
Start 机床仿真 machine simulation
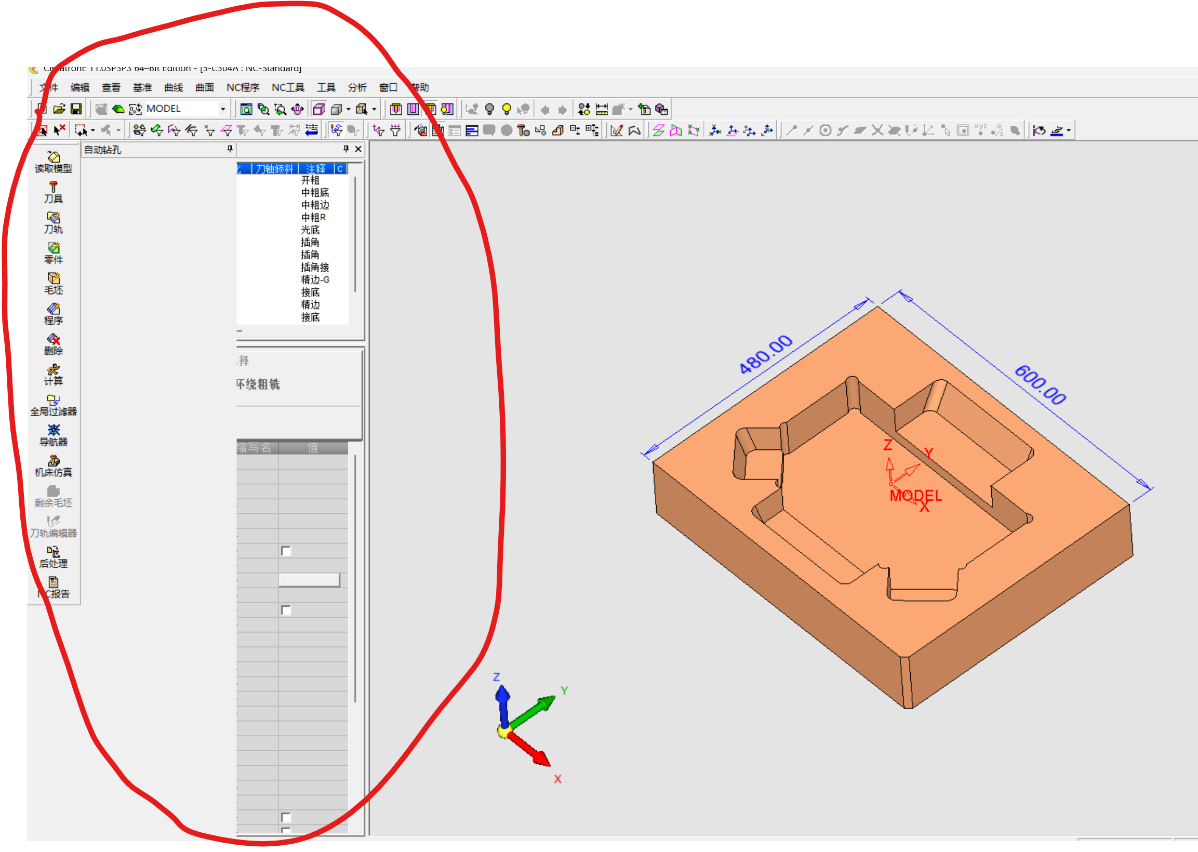(53, 467)
